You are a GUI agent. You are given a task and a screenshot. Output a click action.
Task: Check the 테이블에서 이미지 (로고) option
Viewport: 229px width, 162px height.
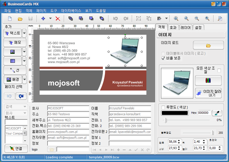point(163,54)
